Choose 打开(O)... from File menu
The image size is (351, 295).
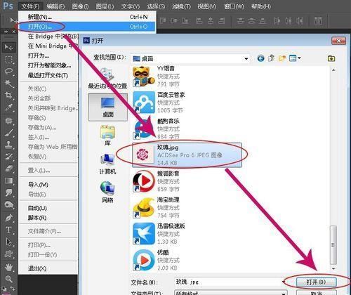87,27
